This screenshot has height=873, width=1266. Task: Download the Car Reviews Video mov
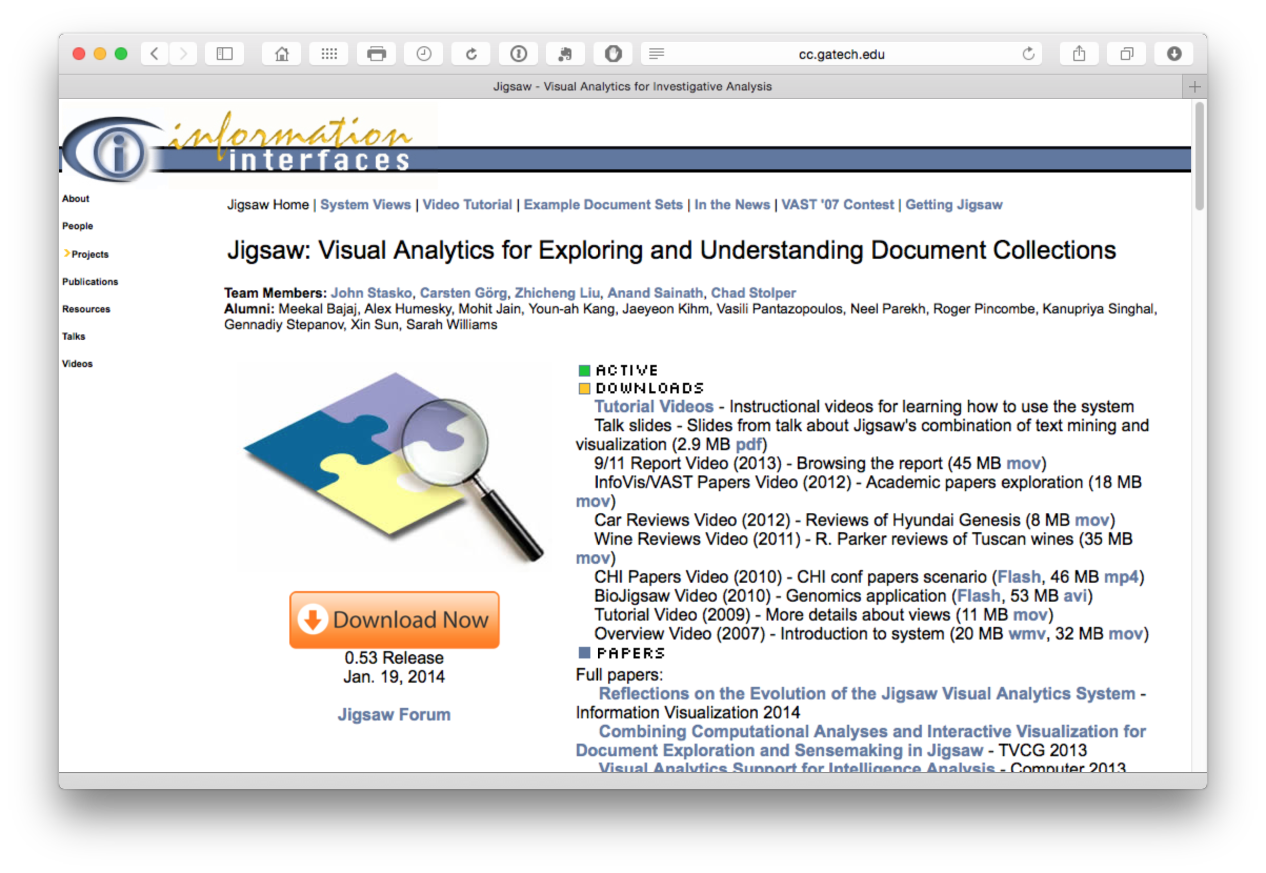(x=1091, y=520)
